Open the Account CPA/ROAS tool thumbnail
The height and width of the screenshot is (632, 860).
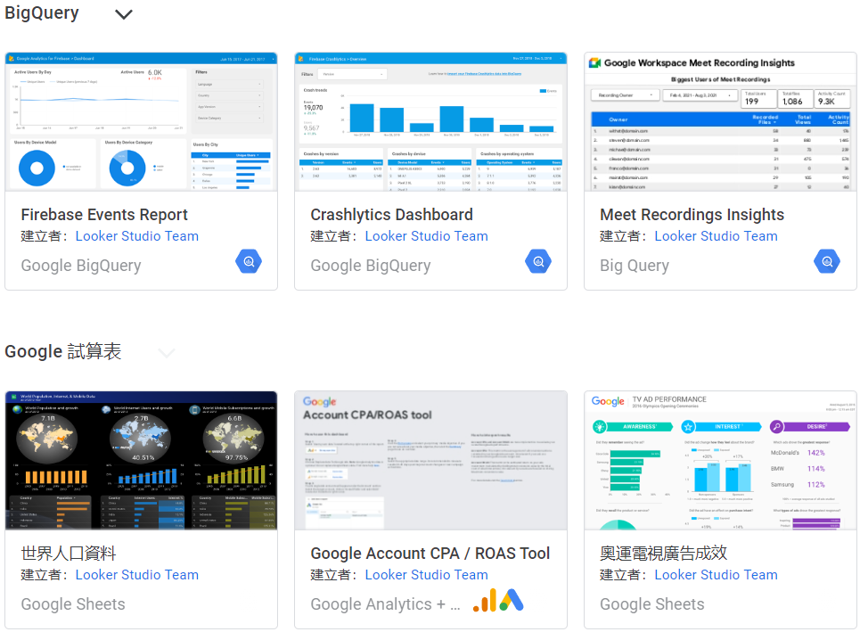click(x=430, y=460)
